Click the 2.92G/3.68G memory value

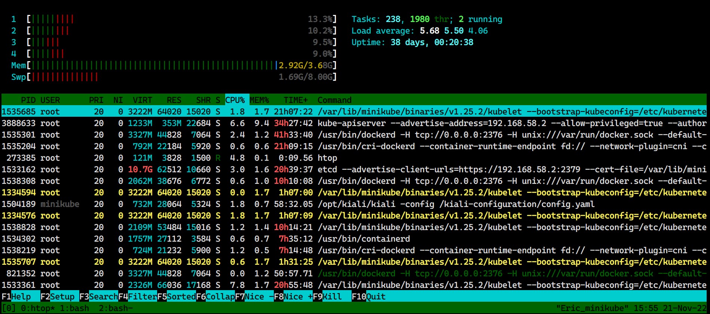305,65
